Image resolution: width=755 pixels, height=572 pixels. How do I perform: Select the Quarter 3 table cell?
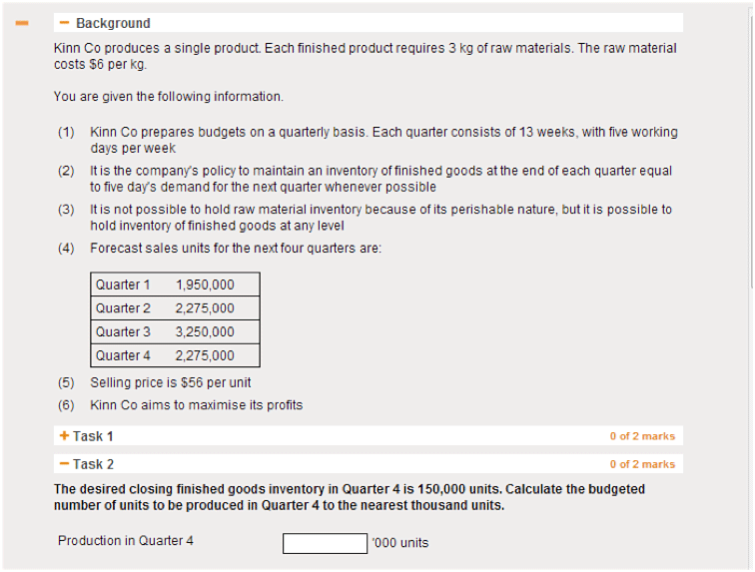123,331
